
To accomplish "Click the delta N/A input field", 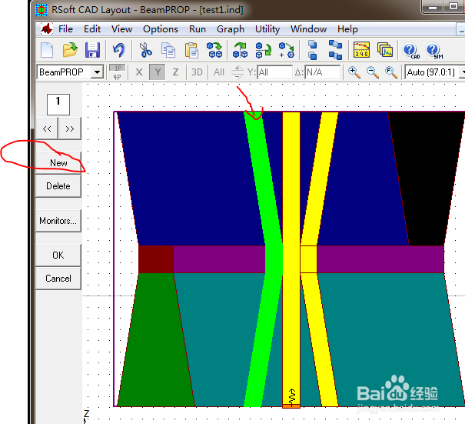I will (322, 72).
